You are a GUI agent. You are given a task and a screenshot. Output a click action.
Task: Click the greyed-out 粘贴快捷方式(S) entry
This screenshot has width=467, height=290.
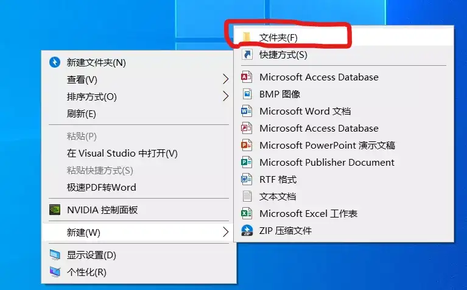coord(100,170)
